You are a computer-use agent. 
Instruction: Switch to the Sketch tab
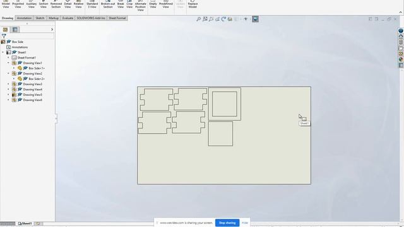40,18
